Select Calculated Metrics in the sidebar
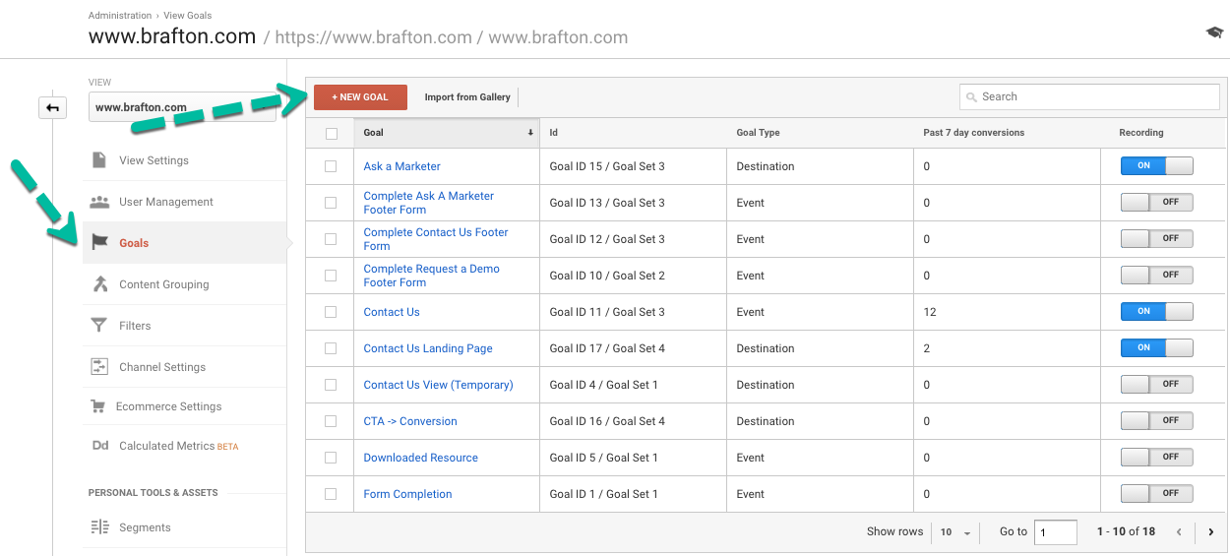This screenshot has height=556, width=1230. click(166, 446)
